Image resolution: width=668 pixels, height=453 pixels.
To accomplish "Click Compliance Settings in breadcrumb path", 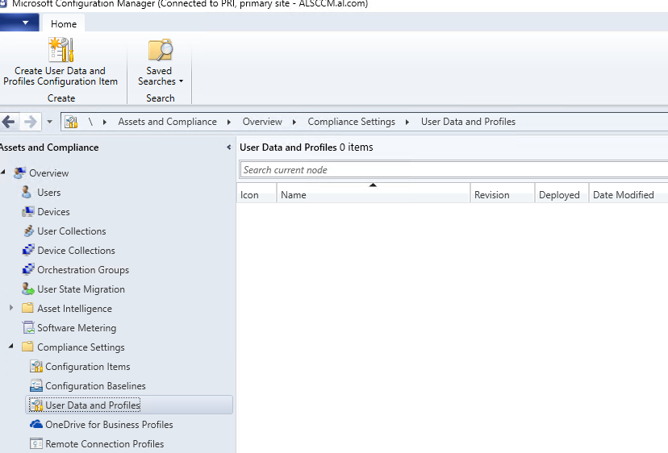I will [x=352, y=122].
